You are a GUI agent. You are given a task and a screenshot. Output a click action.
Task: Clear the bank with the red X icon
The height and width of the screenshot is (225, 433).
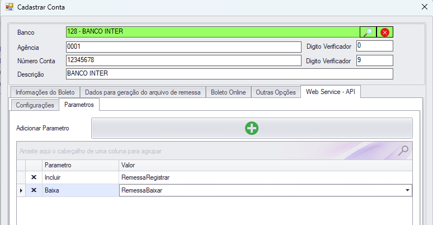[385, 32]
